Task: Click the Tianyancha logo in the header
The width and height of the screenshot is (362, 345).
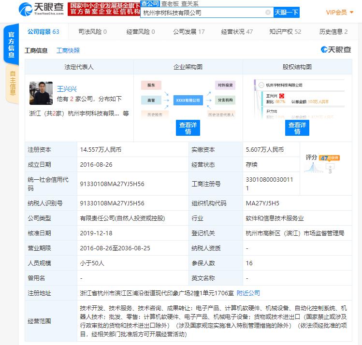Action: tap(41, 9)
